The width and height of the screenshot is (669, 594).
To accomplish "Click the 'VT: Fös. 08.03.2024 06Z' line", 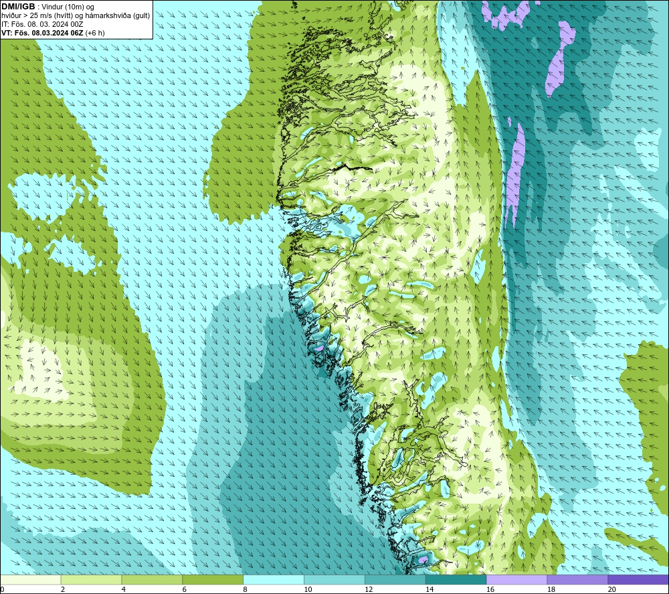I will click(x=42, y=33).
